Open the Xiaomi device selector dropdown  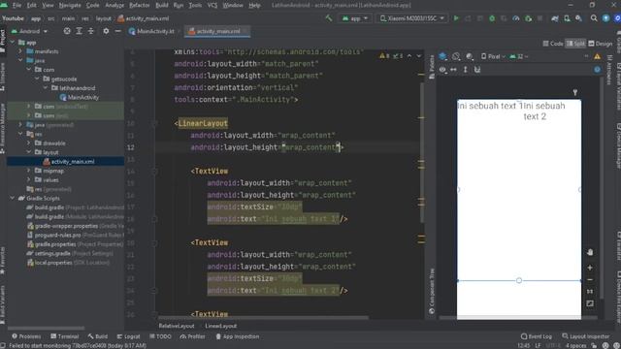411,18
